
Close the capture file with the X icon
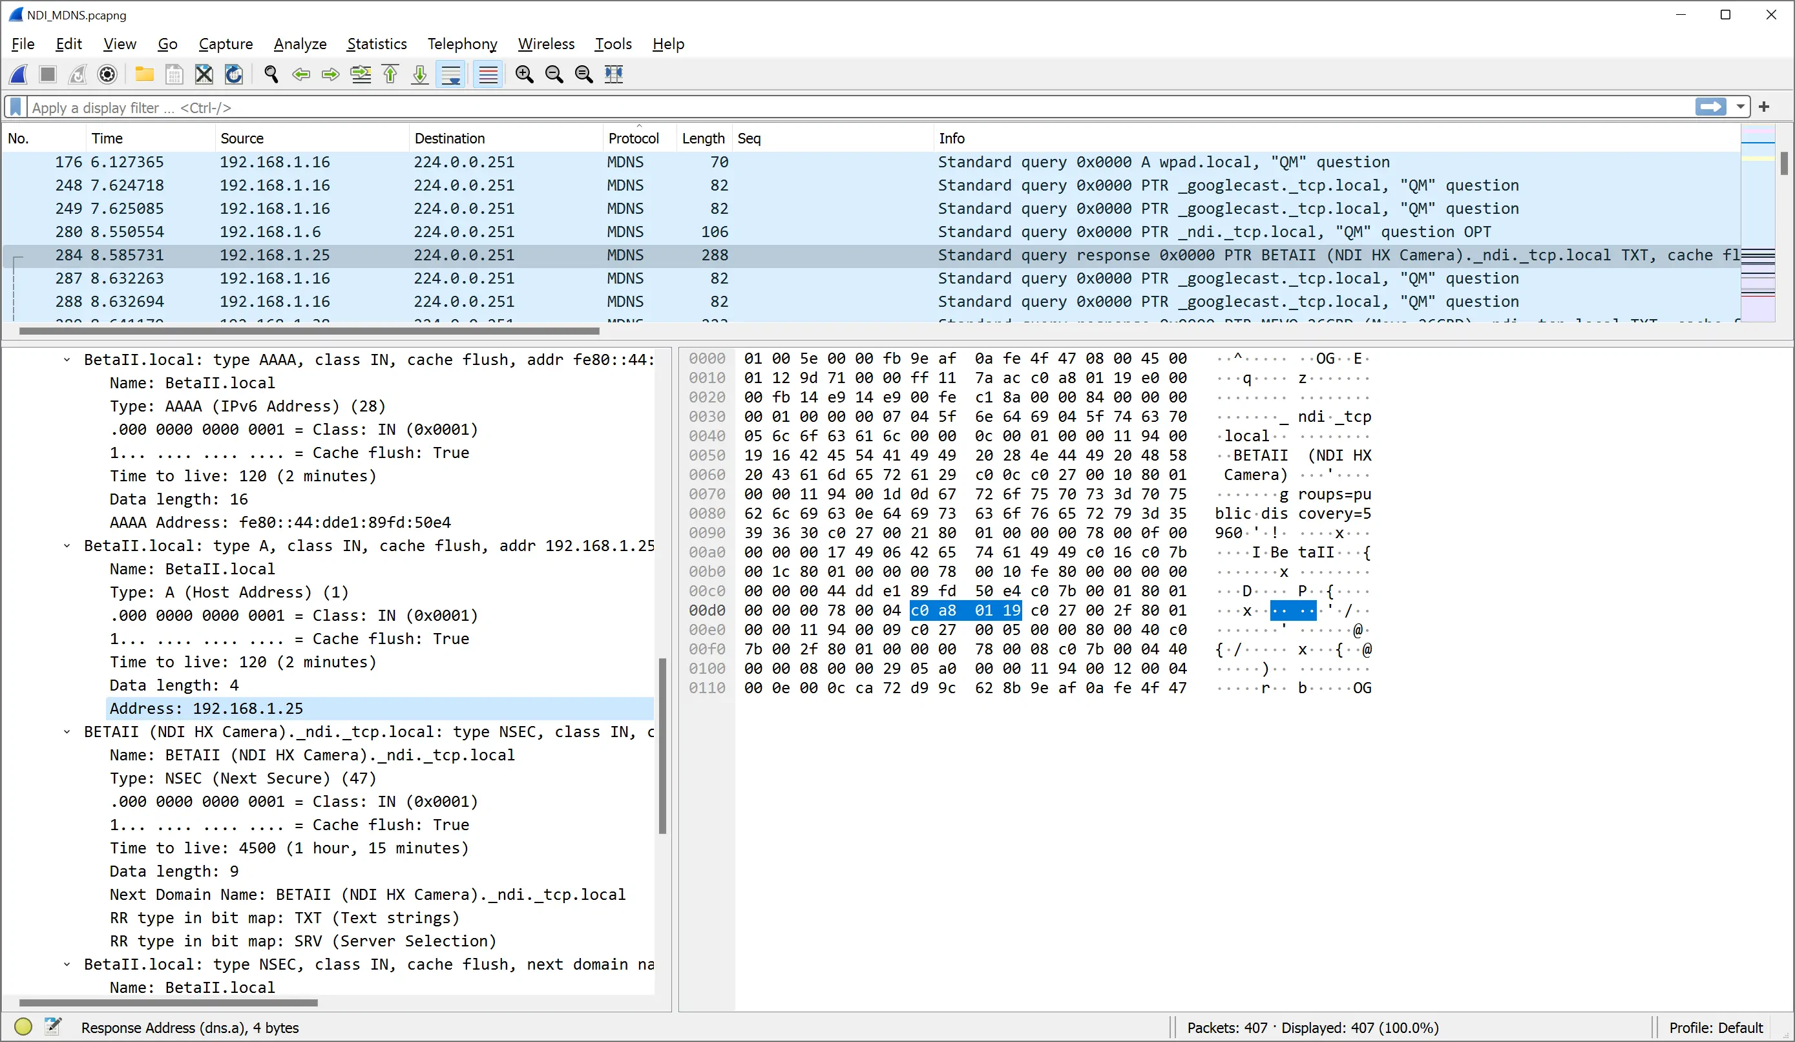(x=204, y=74)
